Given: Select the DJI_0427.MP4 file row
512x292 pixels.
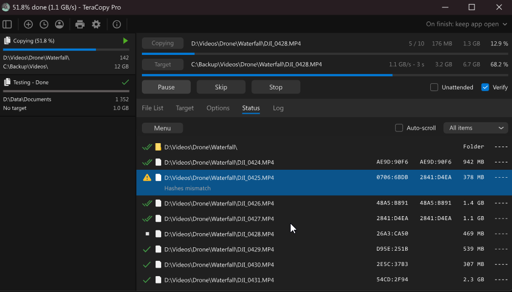Looking at the screenshot, I should coord(324,219).
